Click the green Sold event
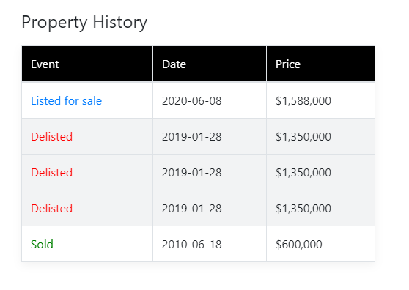This screenshot has height=290, width=409. pyautogui.click(x=42, y=245)
